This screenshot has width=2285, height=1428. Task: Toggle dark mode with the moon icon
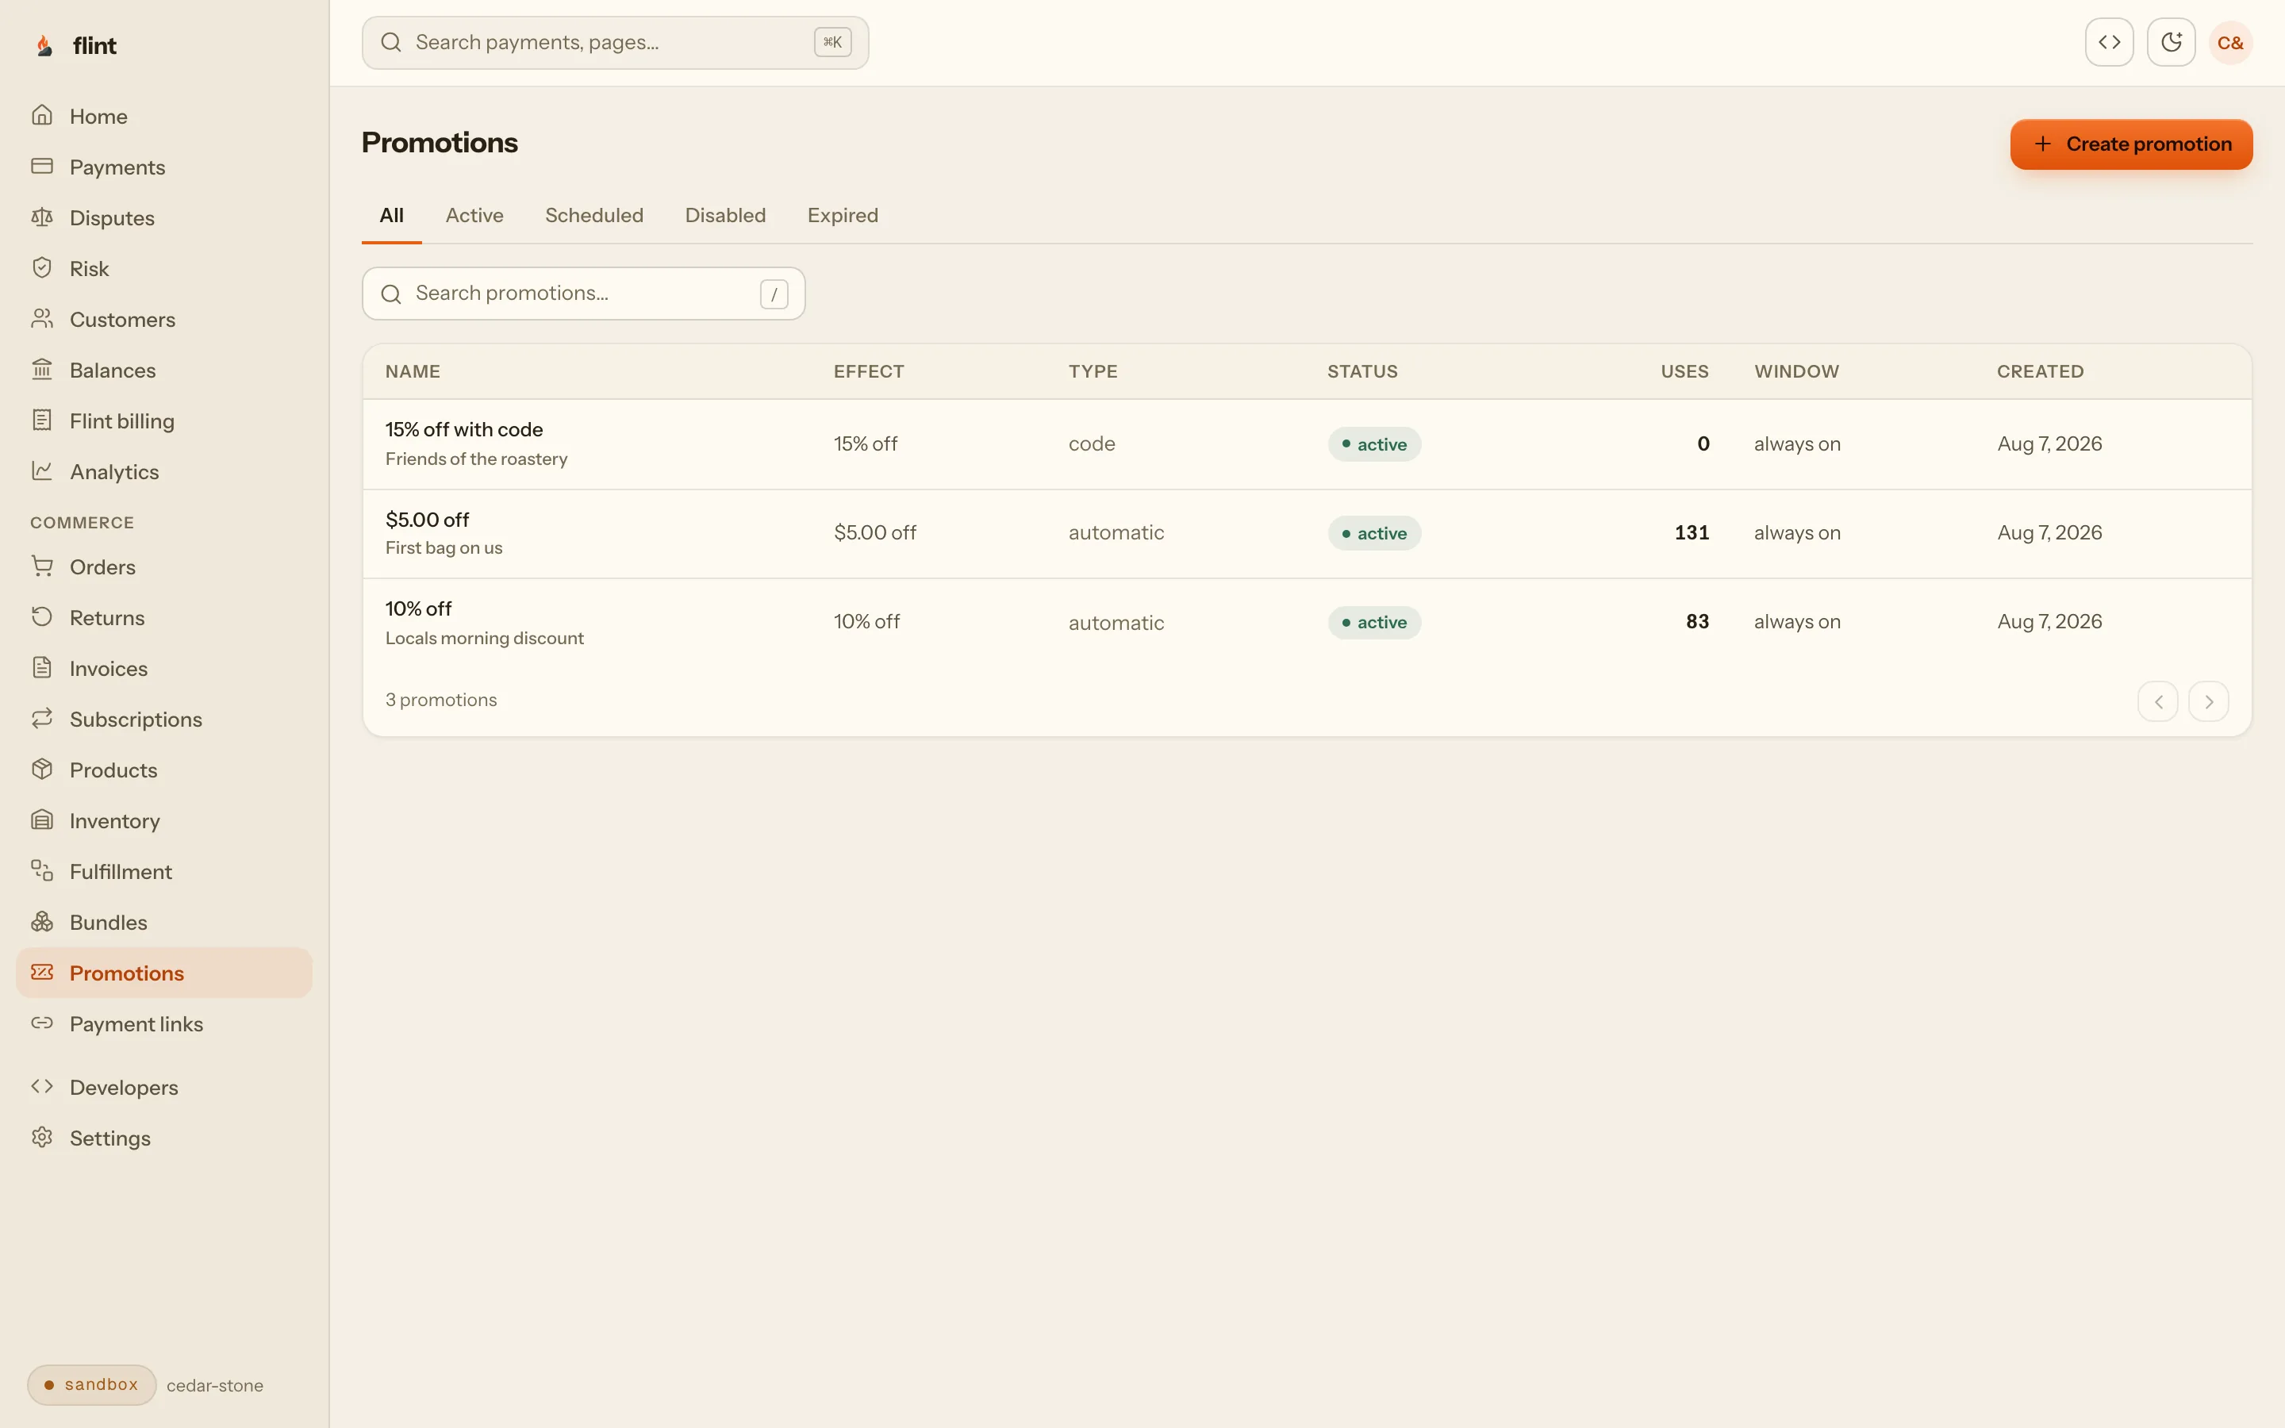2171,43
